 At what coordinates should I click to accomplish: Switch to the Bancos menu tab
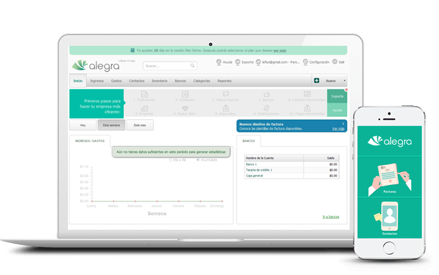[180, 81]
